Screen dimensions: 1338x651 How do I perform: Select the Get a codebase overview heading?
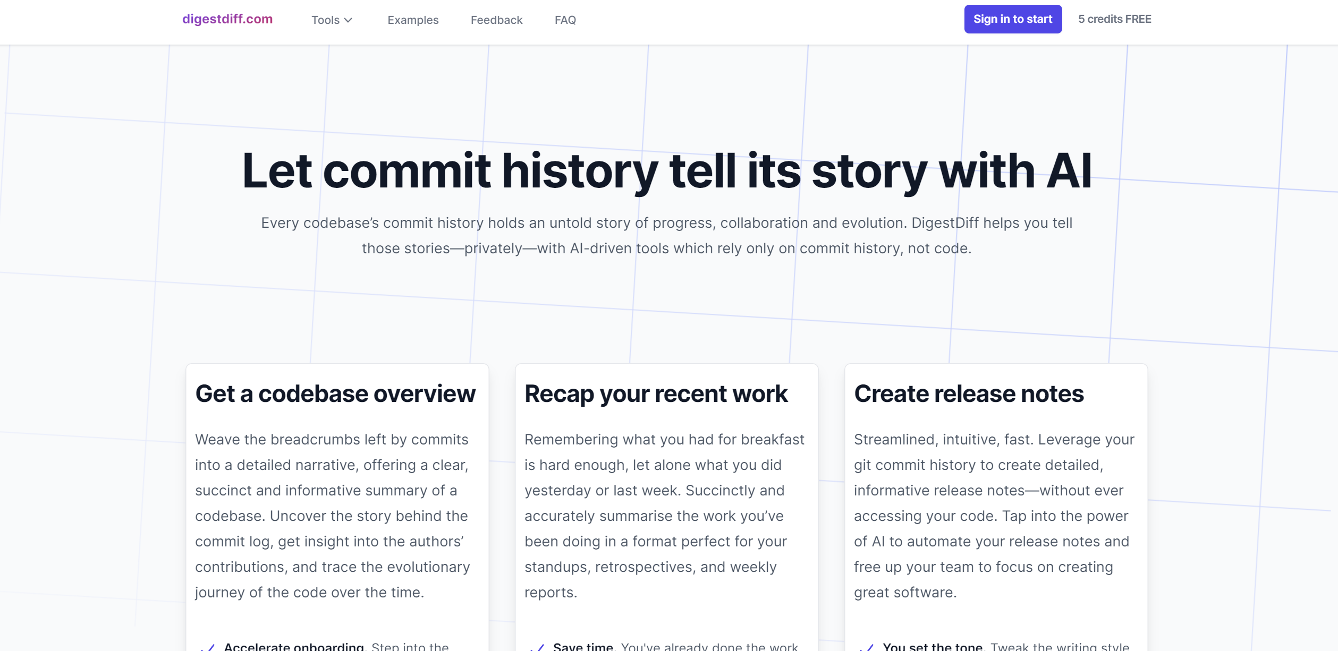335,394
